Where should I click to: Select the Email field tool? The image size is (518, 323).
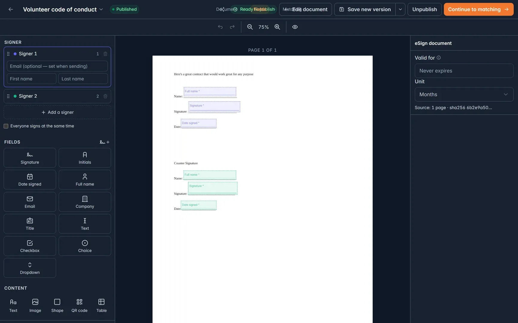click(x=30, y=202)
